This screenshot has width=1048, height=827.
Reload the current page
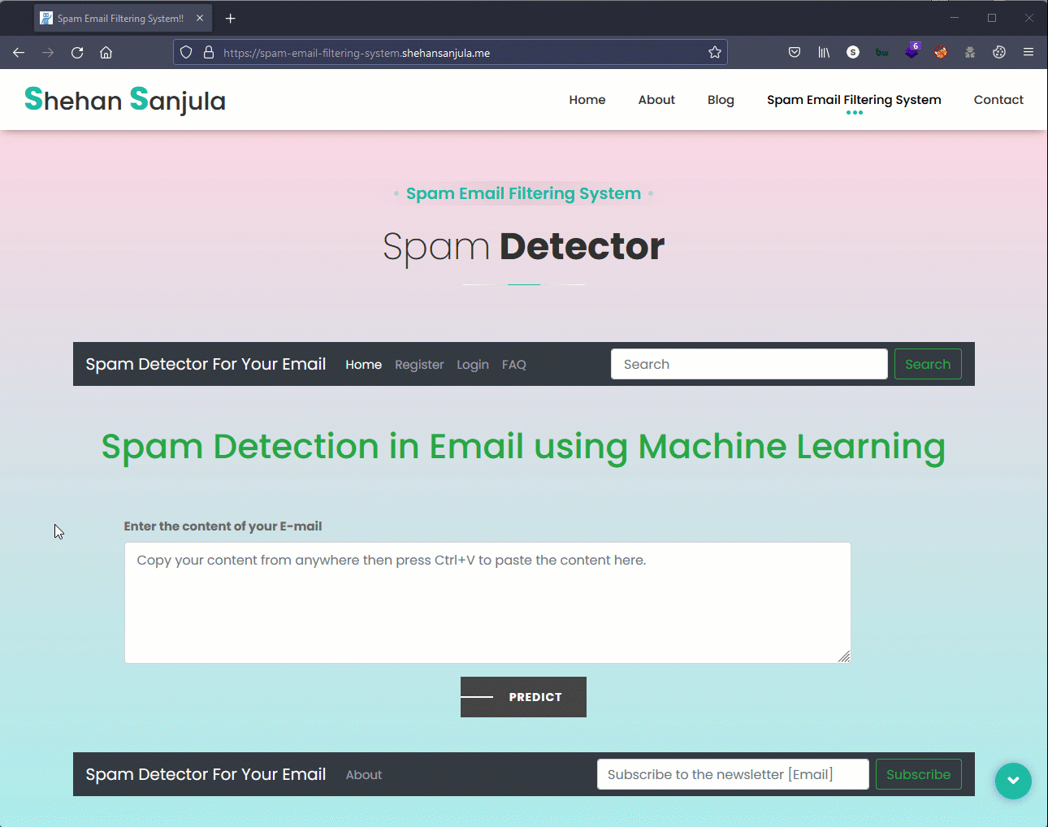click(77, 52)
